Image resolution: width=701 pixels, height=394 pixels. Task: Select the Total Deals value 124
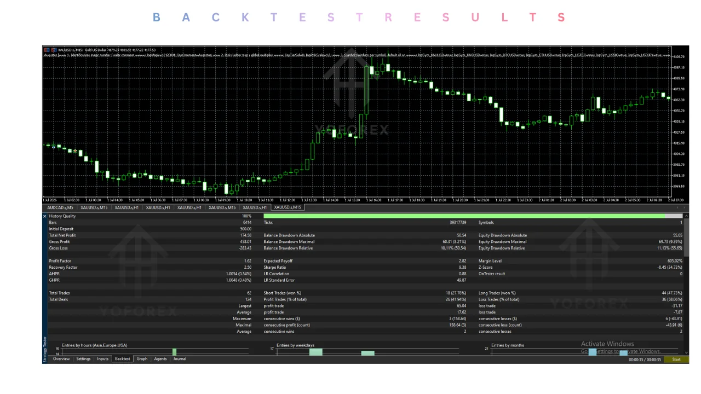tap(248, 300)
